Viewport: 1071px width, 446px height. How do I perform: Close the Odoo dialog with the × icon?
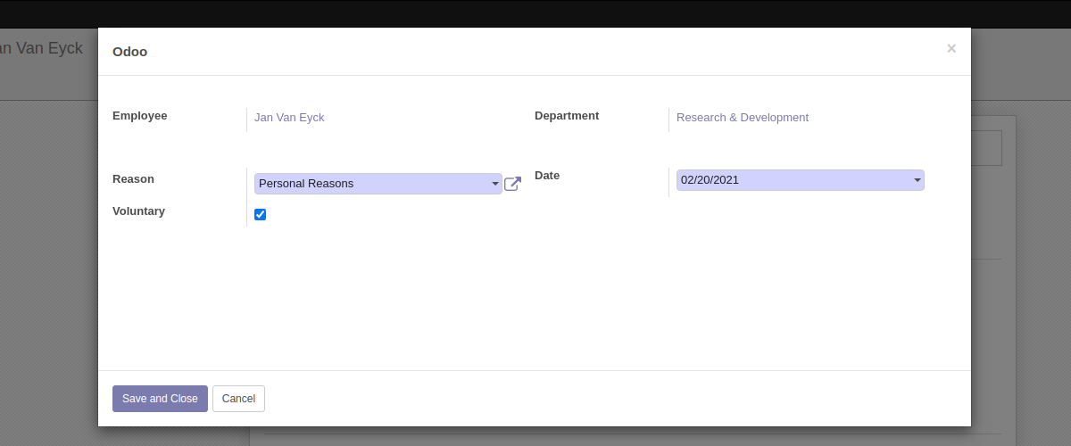point(951,49)
